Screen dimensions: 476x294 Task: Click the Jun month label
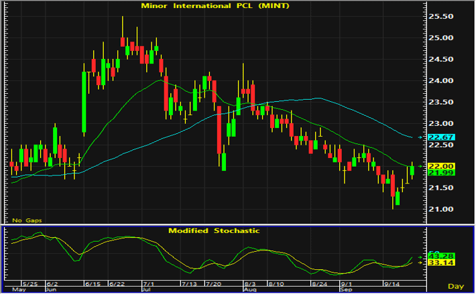(50, 289)
